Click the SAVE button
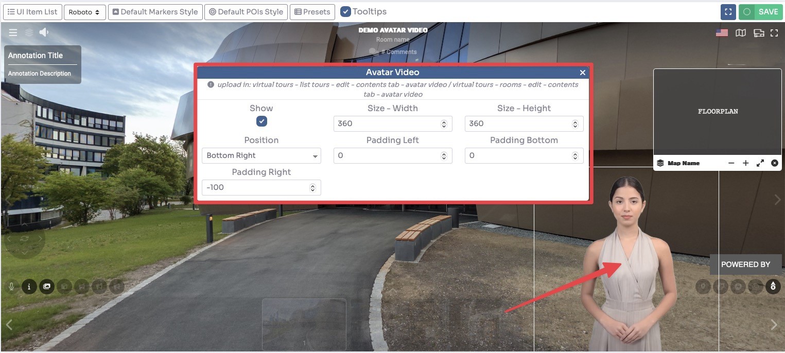The height and width of the screenshot is (353, 785). coord(766,11)
